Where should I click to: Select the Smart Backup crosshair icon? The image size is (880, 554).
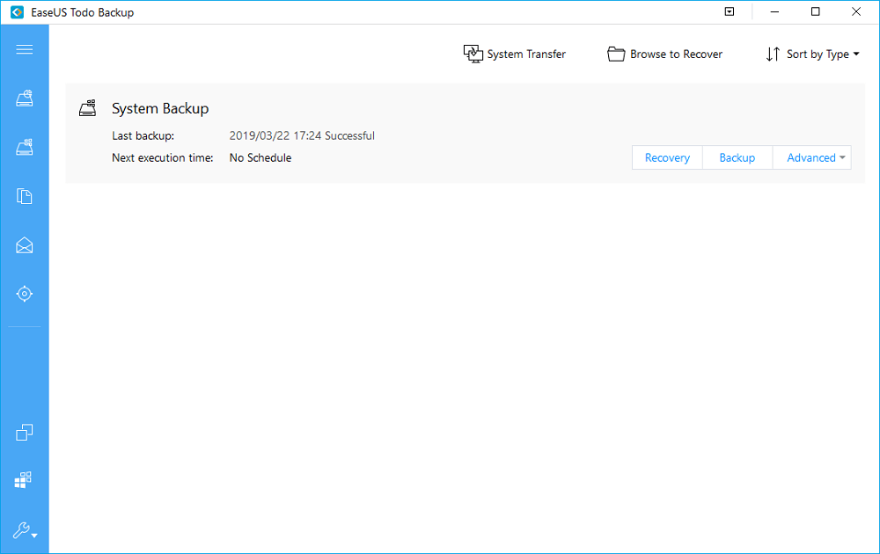(24, 294)
